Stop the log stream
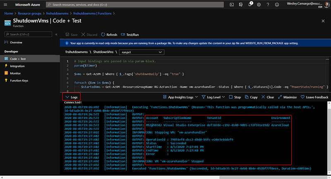 [x=235, y=97]
